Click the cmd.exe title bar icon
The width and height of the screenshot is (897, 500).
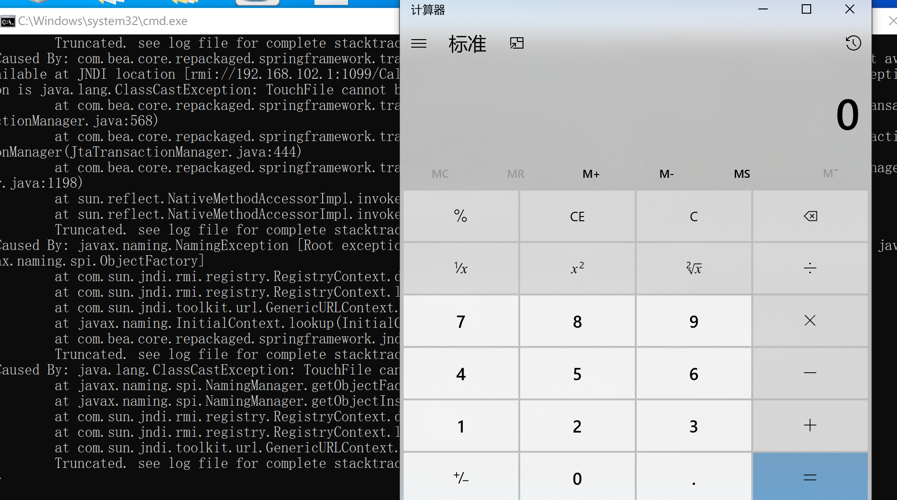(x=8, y=21)
